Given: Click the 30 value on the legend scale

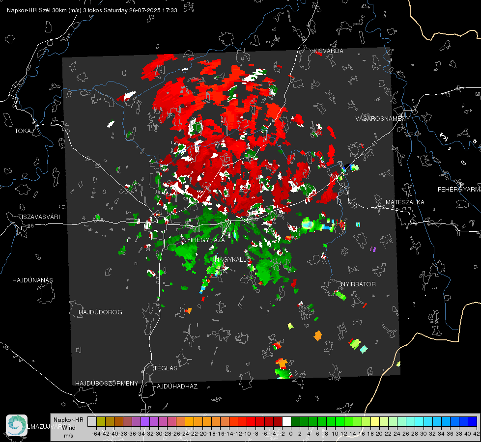Looking at the screenshot, I should [424, 434].
